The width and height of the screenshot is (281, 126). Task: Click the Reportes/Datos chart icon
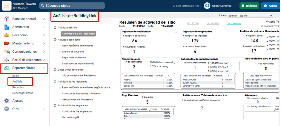click(x=7, y=68)
